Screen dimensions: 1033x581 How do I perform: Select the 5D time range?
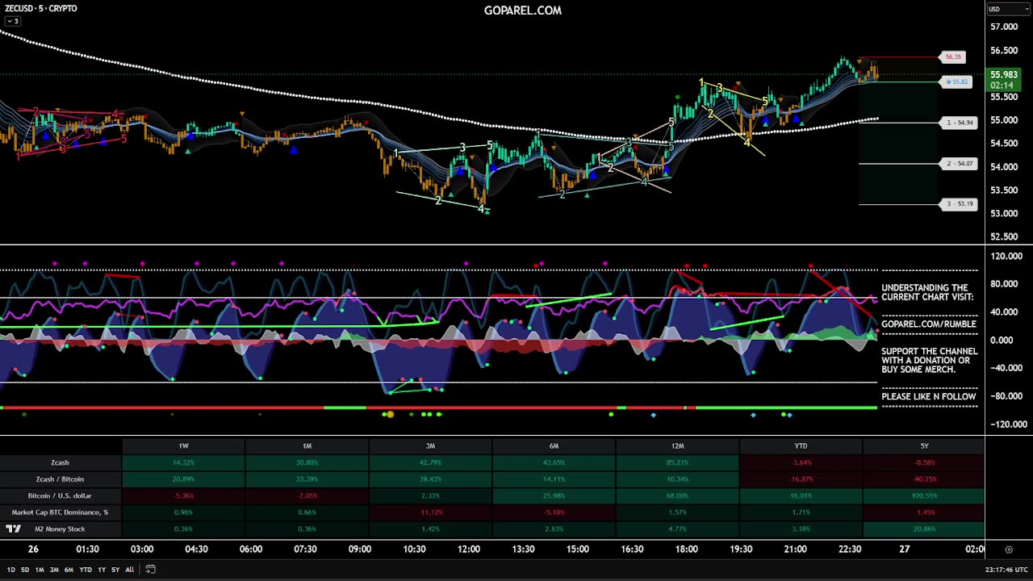pyautogui.click(x=25, y=570)
